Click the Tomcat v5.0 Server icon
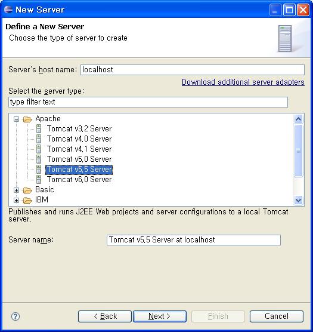The height and width of the screenshot is (332, 313). [x=39, y=159]
